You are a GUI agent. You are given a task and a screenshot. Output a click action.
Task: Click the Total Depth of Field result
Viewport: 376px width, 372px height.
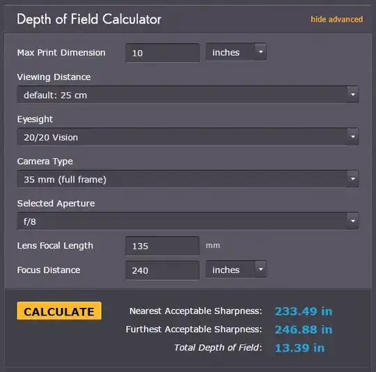299,348
